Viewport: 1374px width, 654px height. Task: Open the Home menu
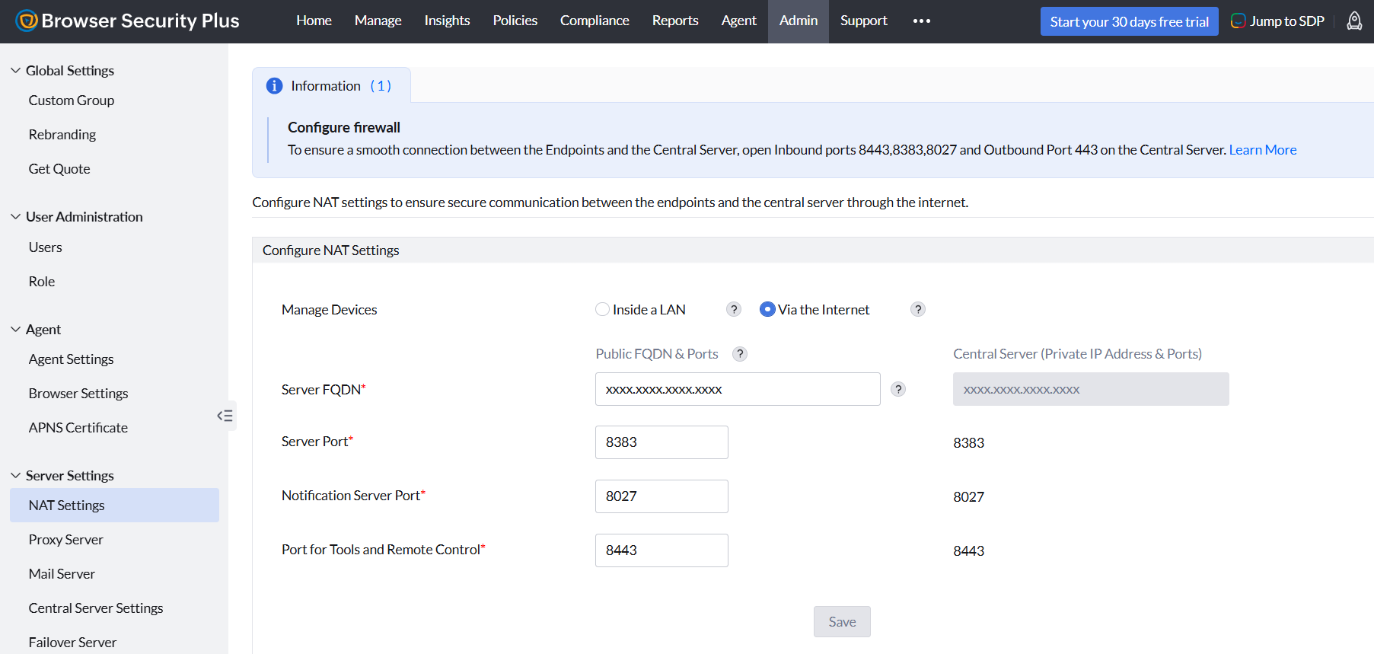(x=314, y=21)
